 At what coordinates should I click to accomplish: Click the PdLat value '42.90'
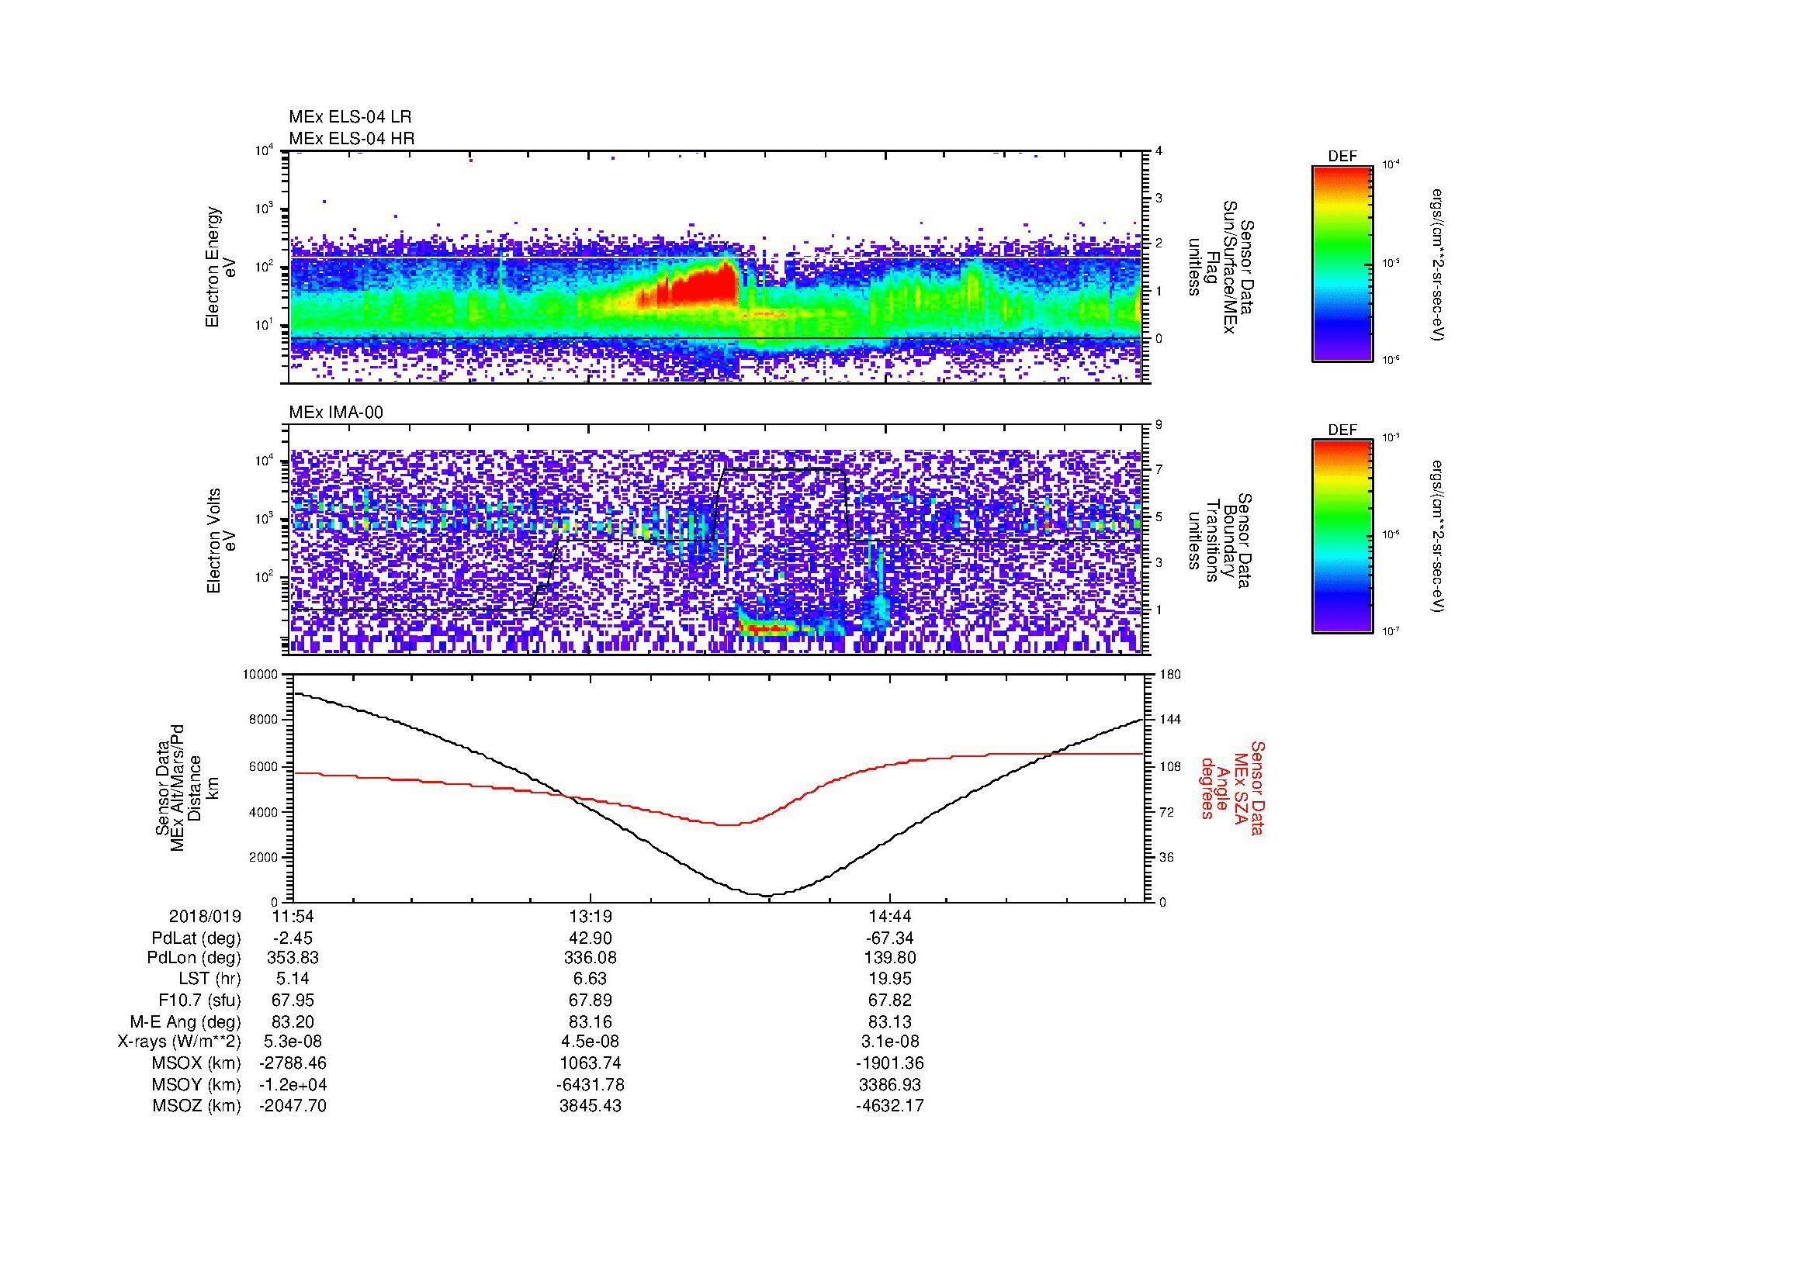click(x=591, y=938)
